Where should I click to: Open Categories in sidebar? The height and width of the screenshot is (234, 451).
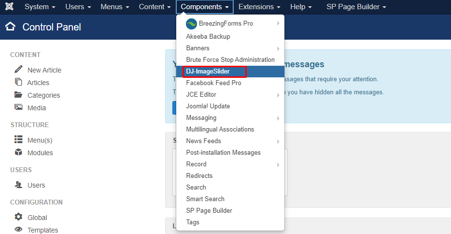(x=44, y=95)
